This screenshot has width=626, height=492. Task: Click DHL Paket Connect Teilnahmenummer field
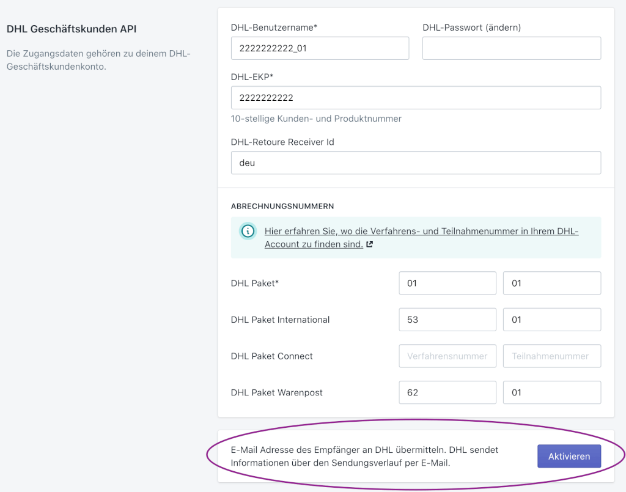pyautogui.click(x=552, y=356)
